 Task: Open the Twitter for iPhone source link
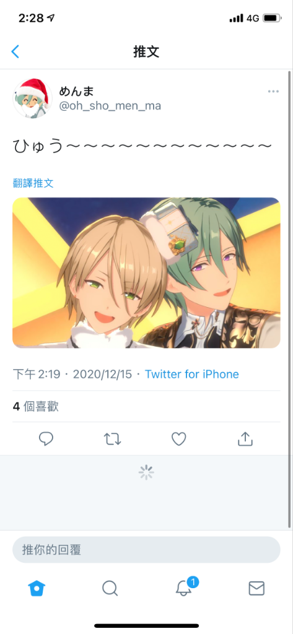tap(192, 374)
